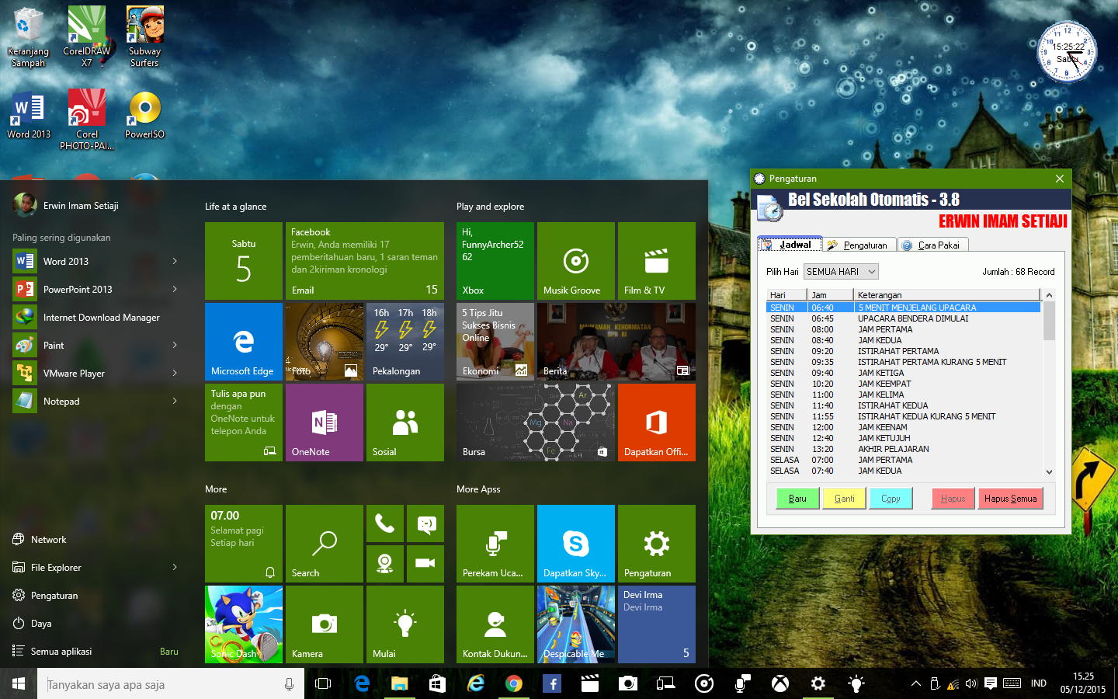This screenshot has width=1118, height=699.
Task: Open volume control in system tray
Action: coord(970,683)
